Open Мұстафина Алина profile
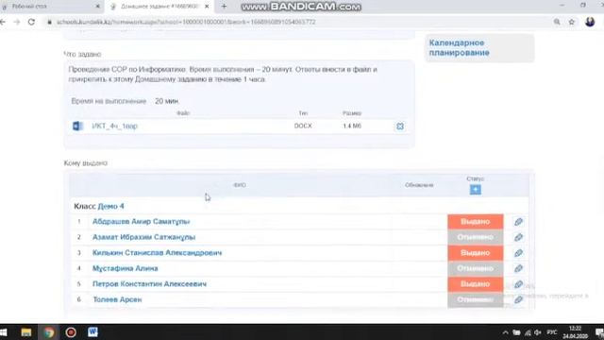This screenshot has height=340, width=604. [x=126, y=268]
